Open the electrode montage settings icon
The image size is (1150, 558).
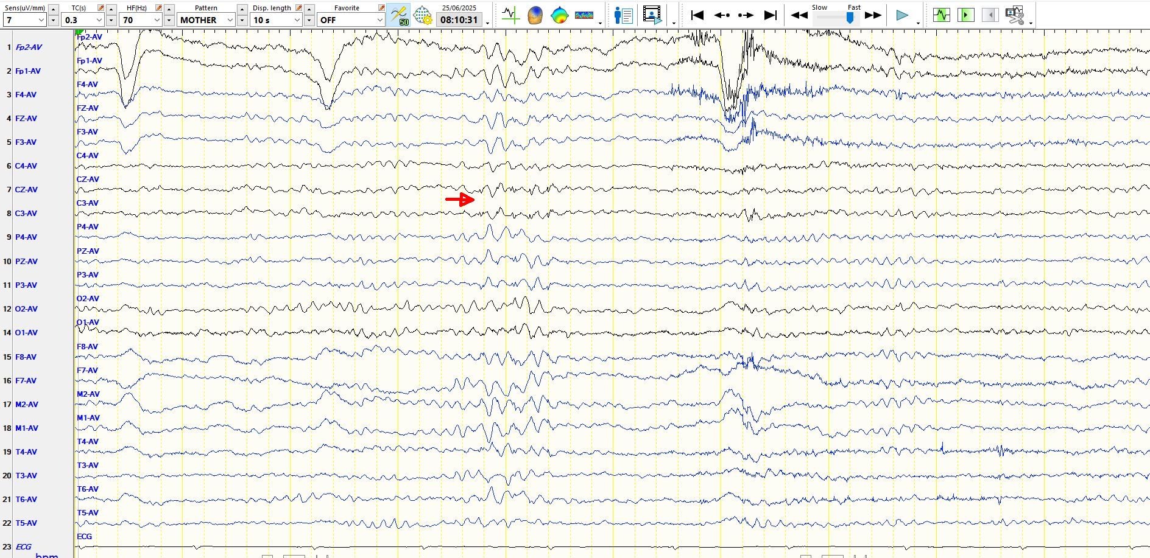(423, 15)
